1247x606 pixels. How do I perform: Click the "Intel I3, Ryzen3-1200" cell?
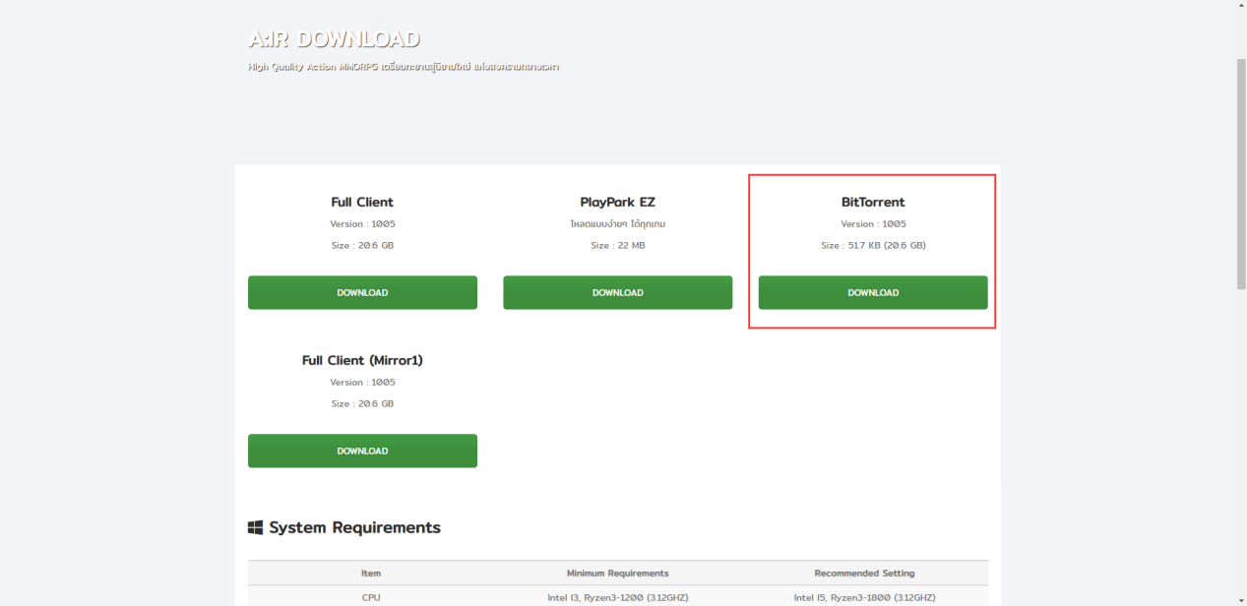tap(617, 597)
